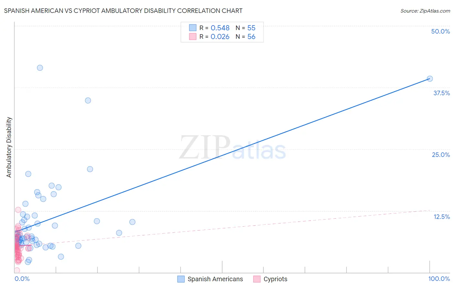Click the 50.0% y-axis tick label
This screenshot has width=454, height=288.
pyautogui.click(x=440, y=31)
